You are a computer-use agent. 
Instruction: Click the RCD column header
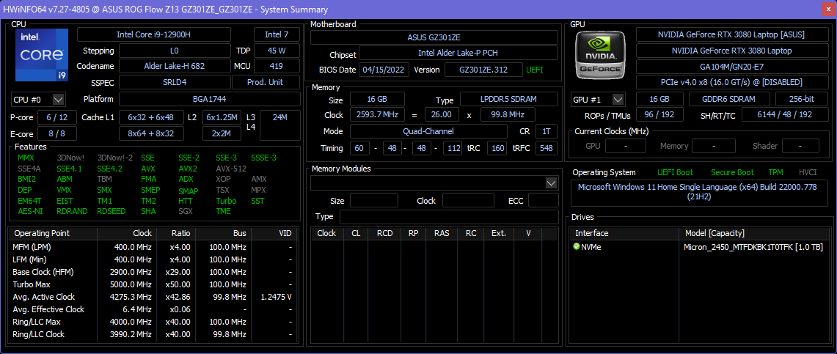(385, 234)
